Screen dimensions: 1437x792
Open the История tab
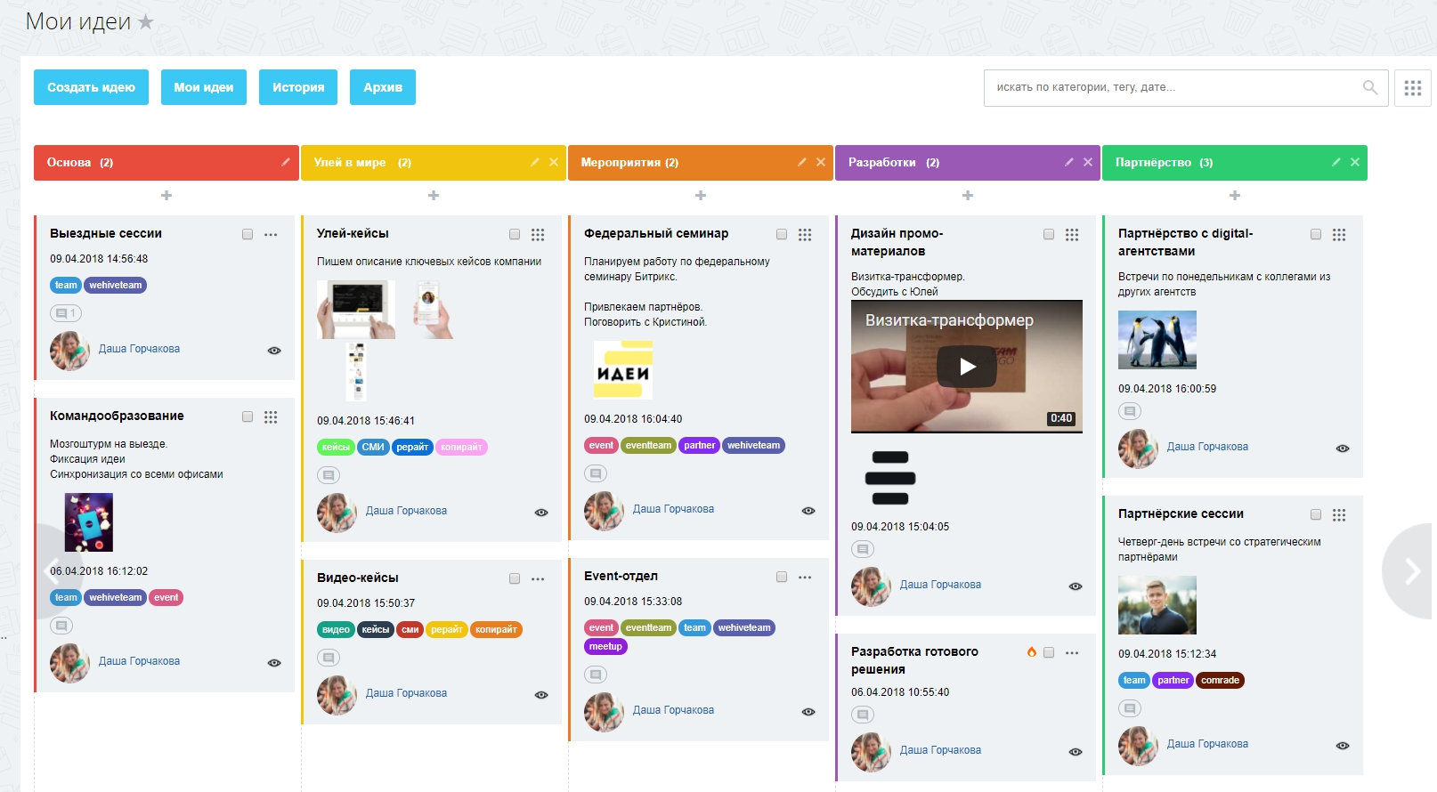coord(298,87)
